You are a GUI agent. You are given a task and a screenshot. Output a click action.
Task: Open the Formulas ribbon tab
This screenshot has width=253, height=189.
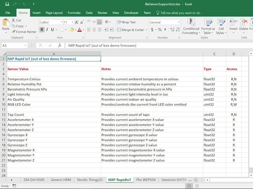[74, 13]
